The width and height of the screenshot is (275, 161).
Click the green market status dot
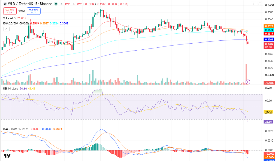56,4
